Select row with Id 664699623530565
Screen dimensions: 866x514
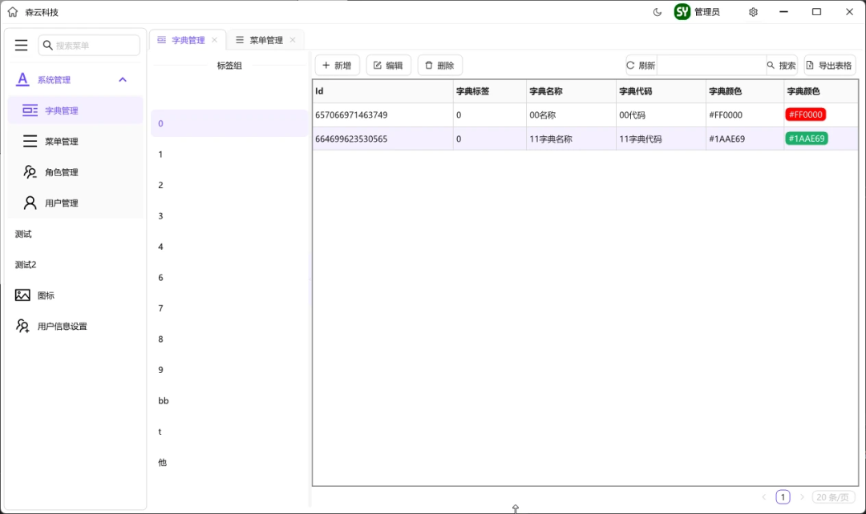[585, 139]
